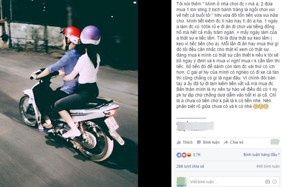Click the Chia sẻ button label
The height and width of the screenshot is (187, 282).
237,142
